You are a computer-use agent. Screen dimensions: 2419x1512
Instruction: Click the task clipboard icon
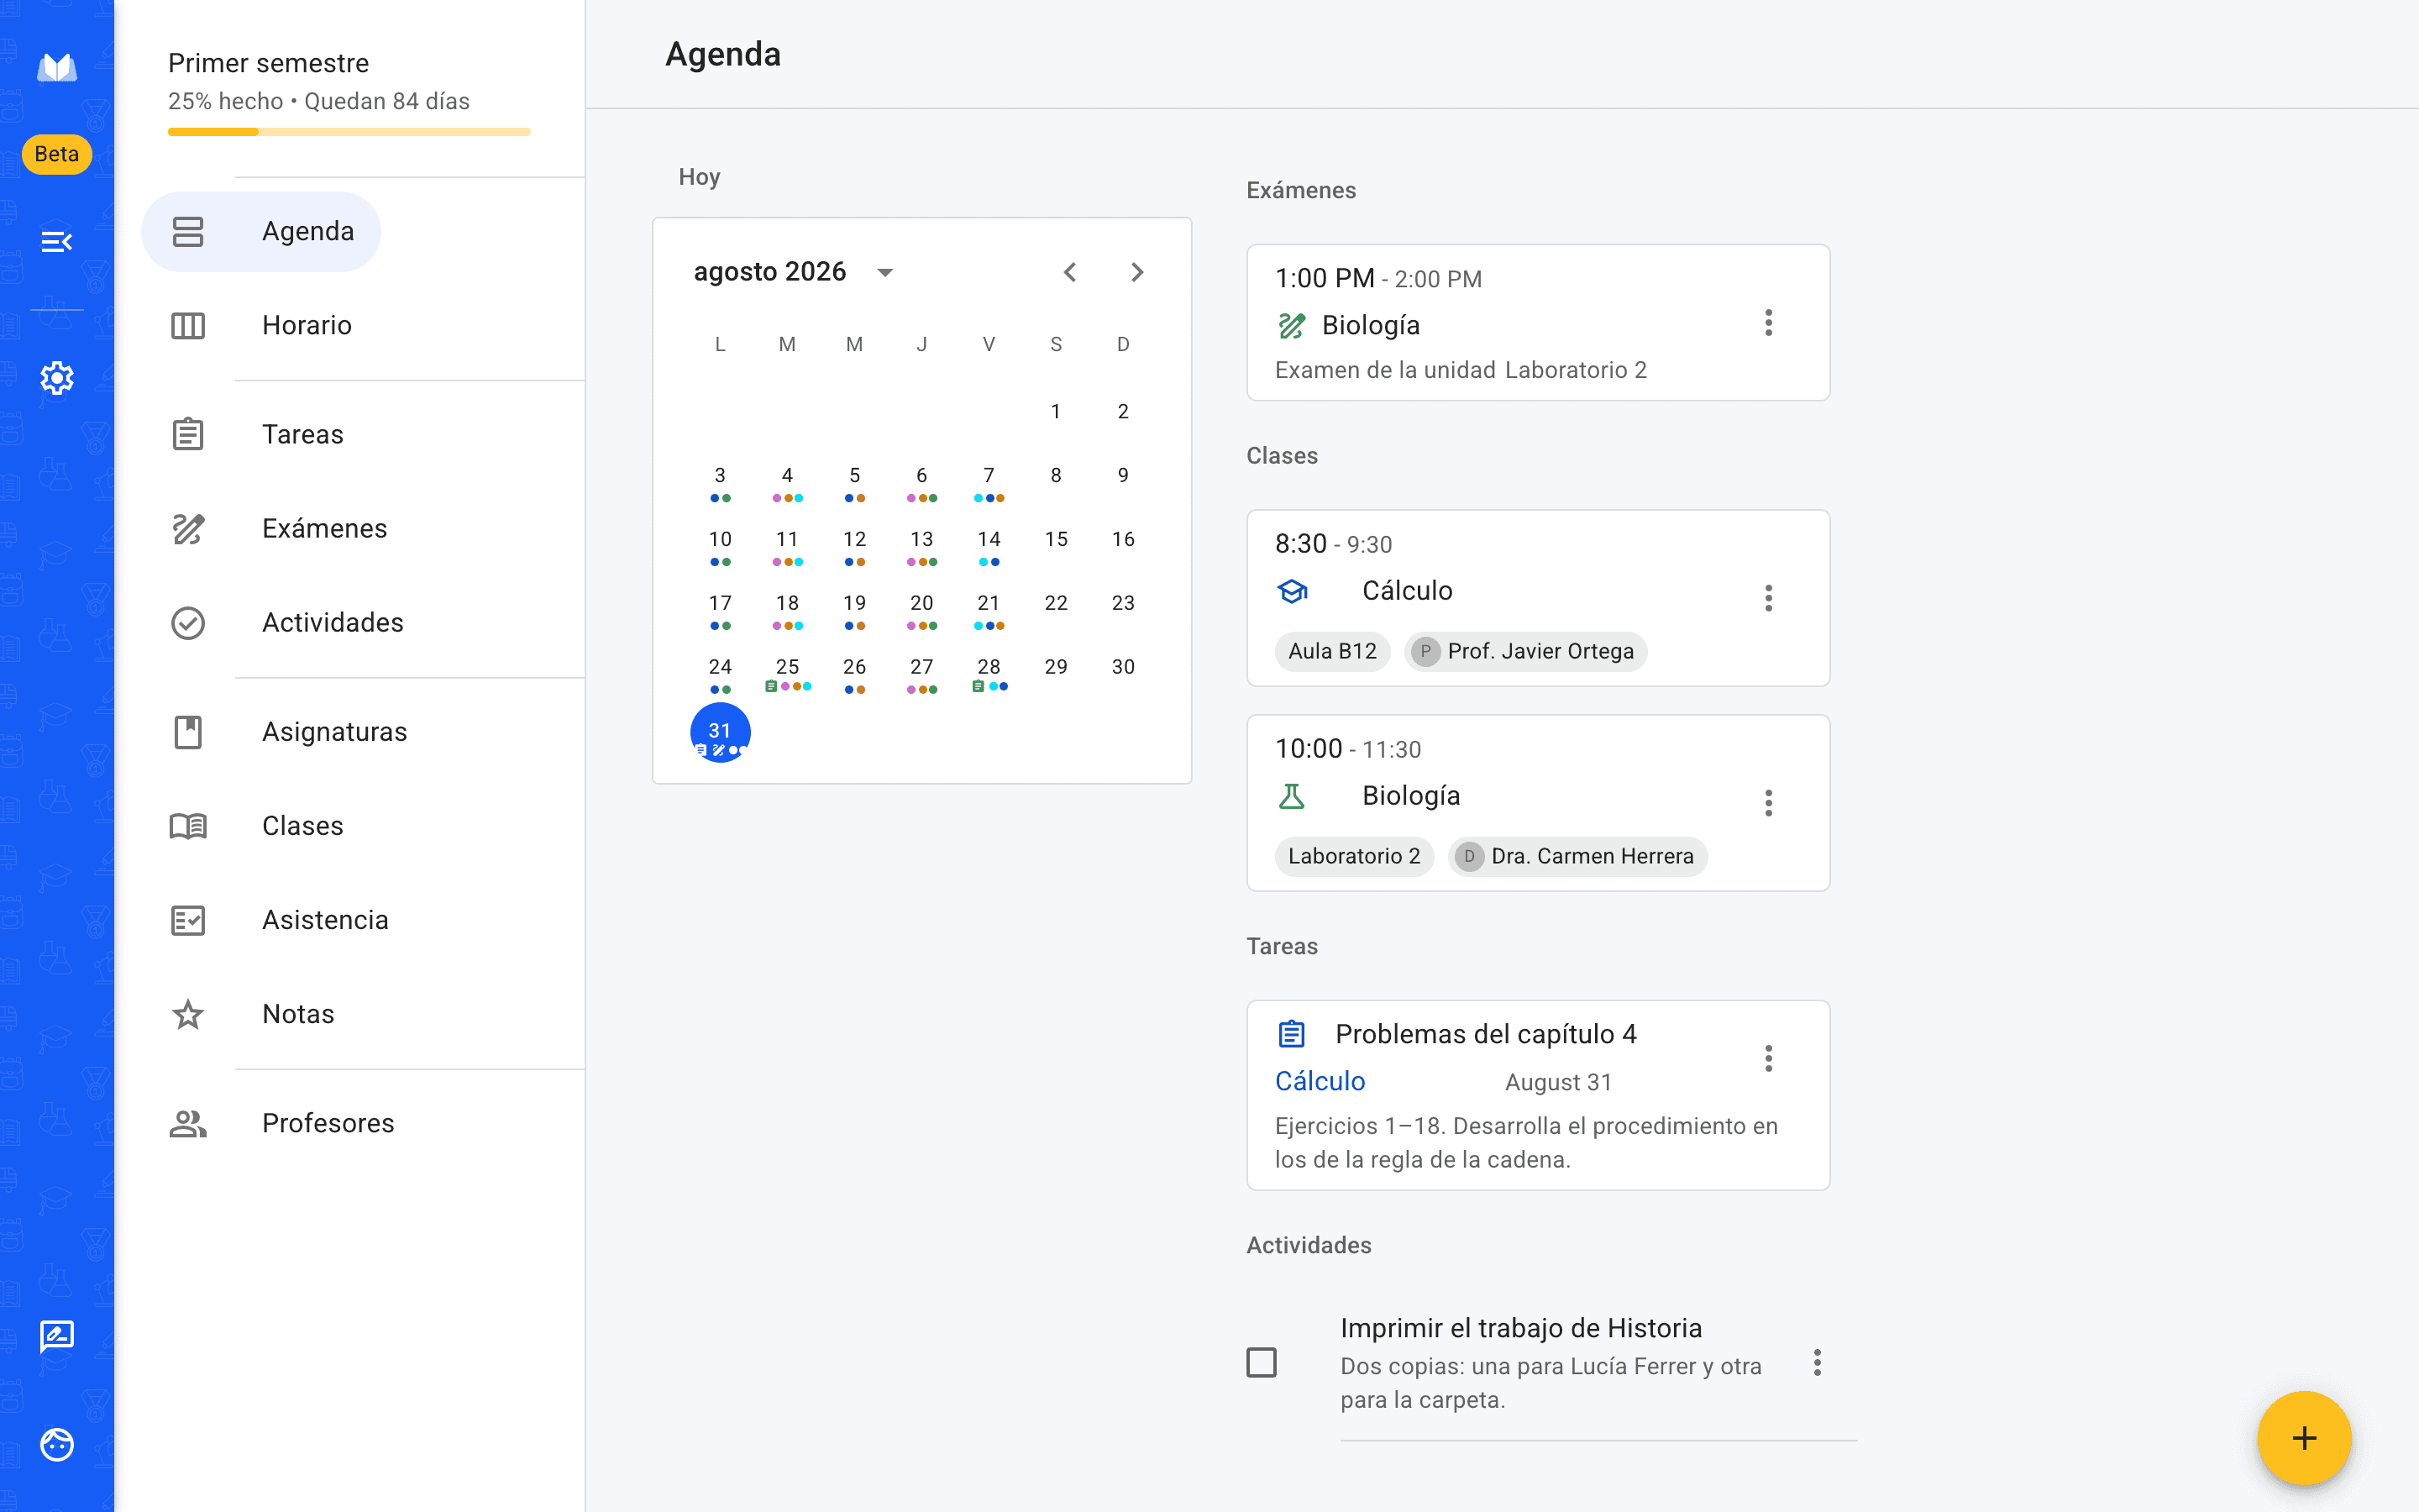(1292, 1034)
